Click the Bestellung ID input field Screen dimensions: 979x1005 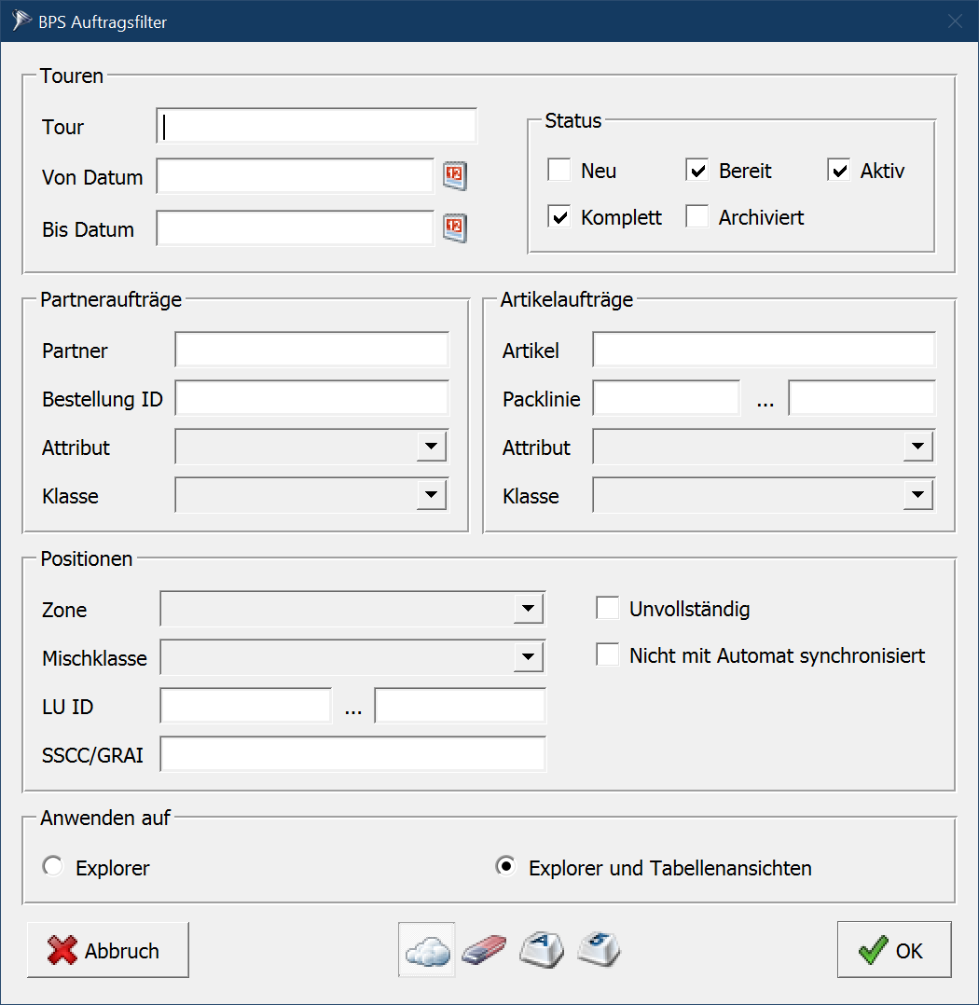tap(311, 399)
